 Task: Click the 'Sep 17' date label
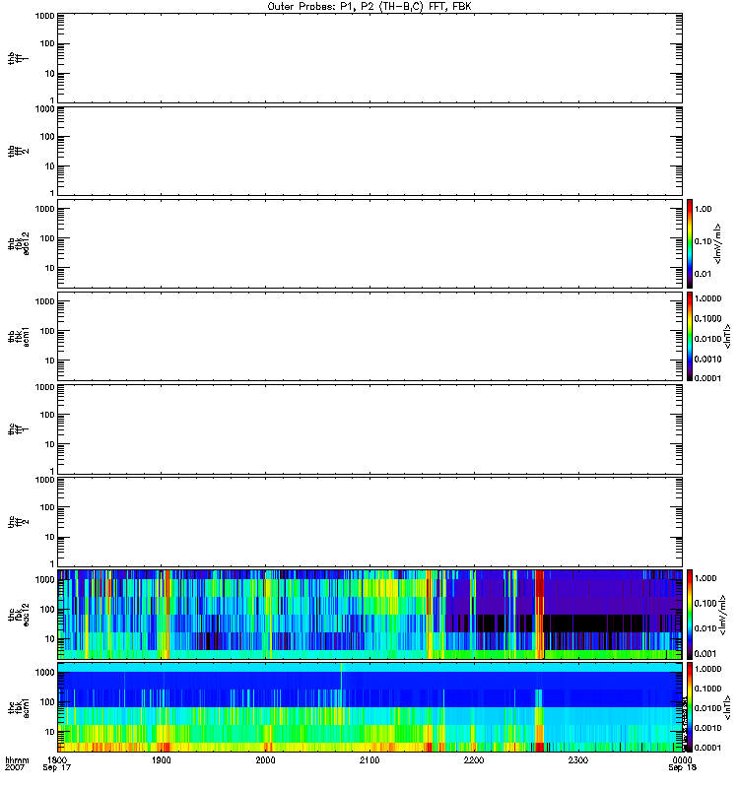[57, 767]
